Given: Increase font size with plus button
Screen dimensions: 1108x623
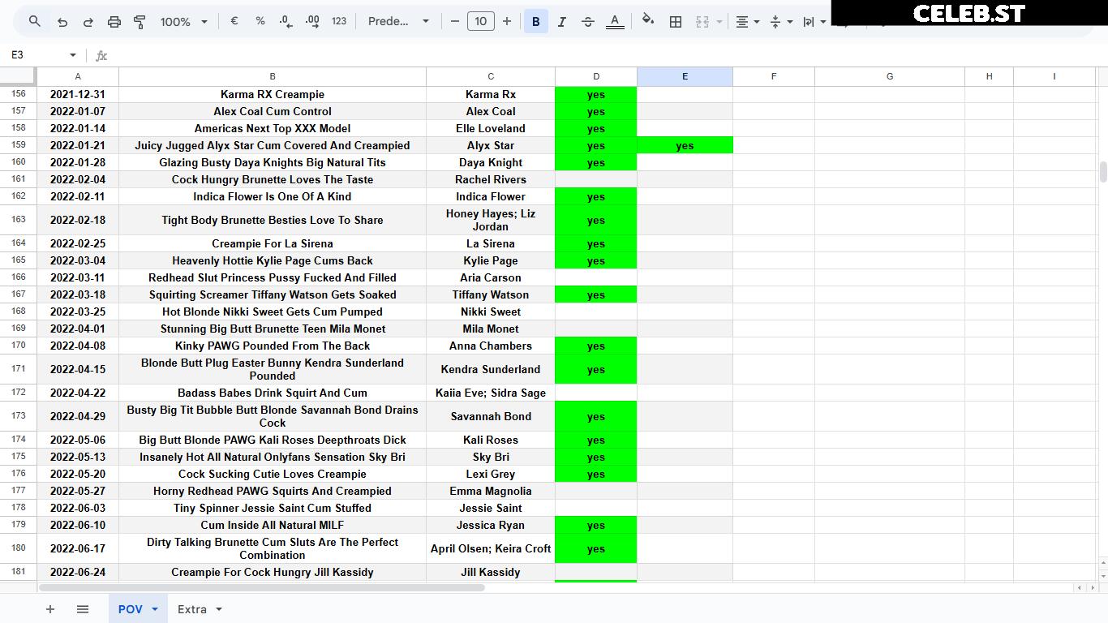Looking at the screenshot, I should 507,22.
